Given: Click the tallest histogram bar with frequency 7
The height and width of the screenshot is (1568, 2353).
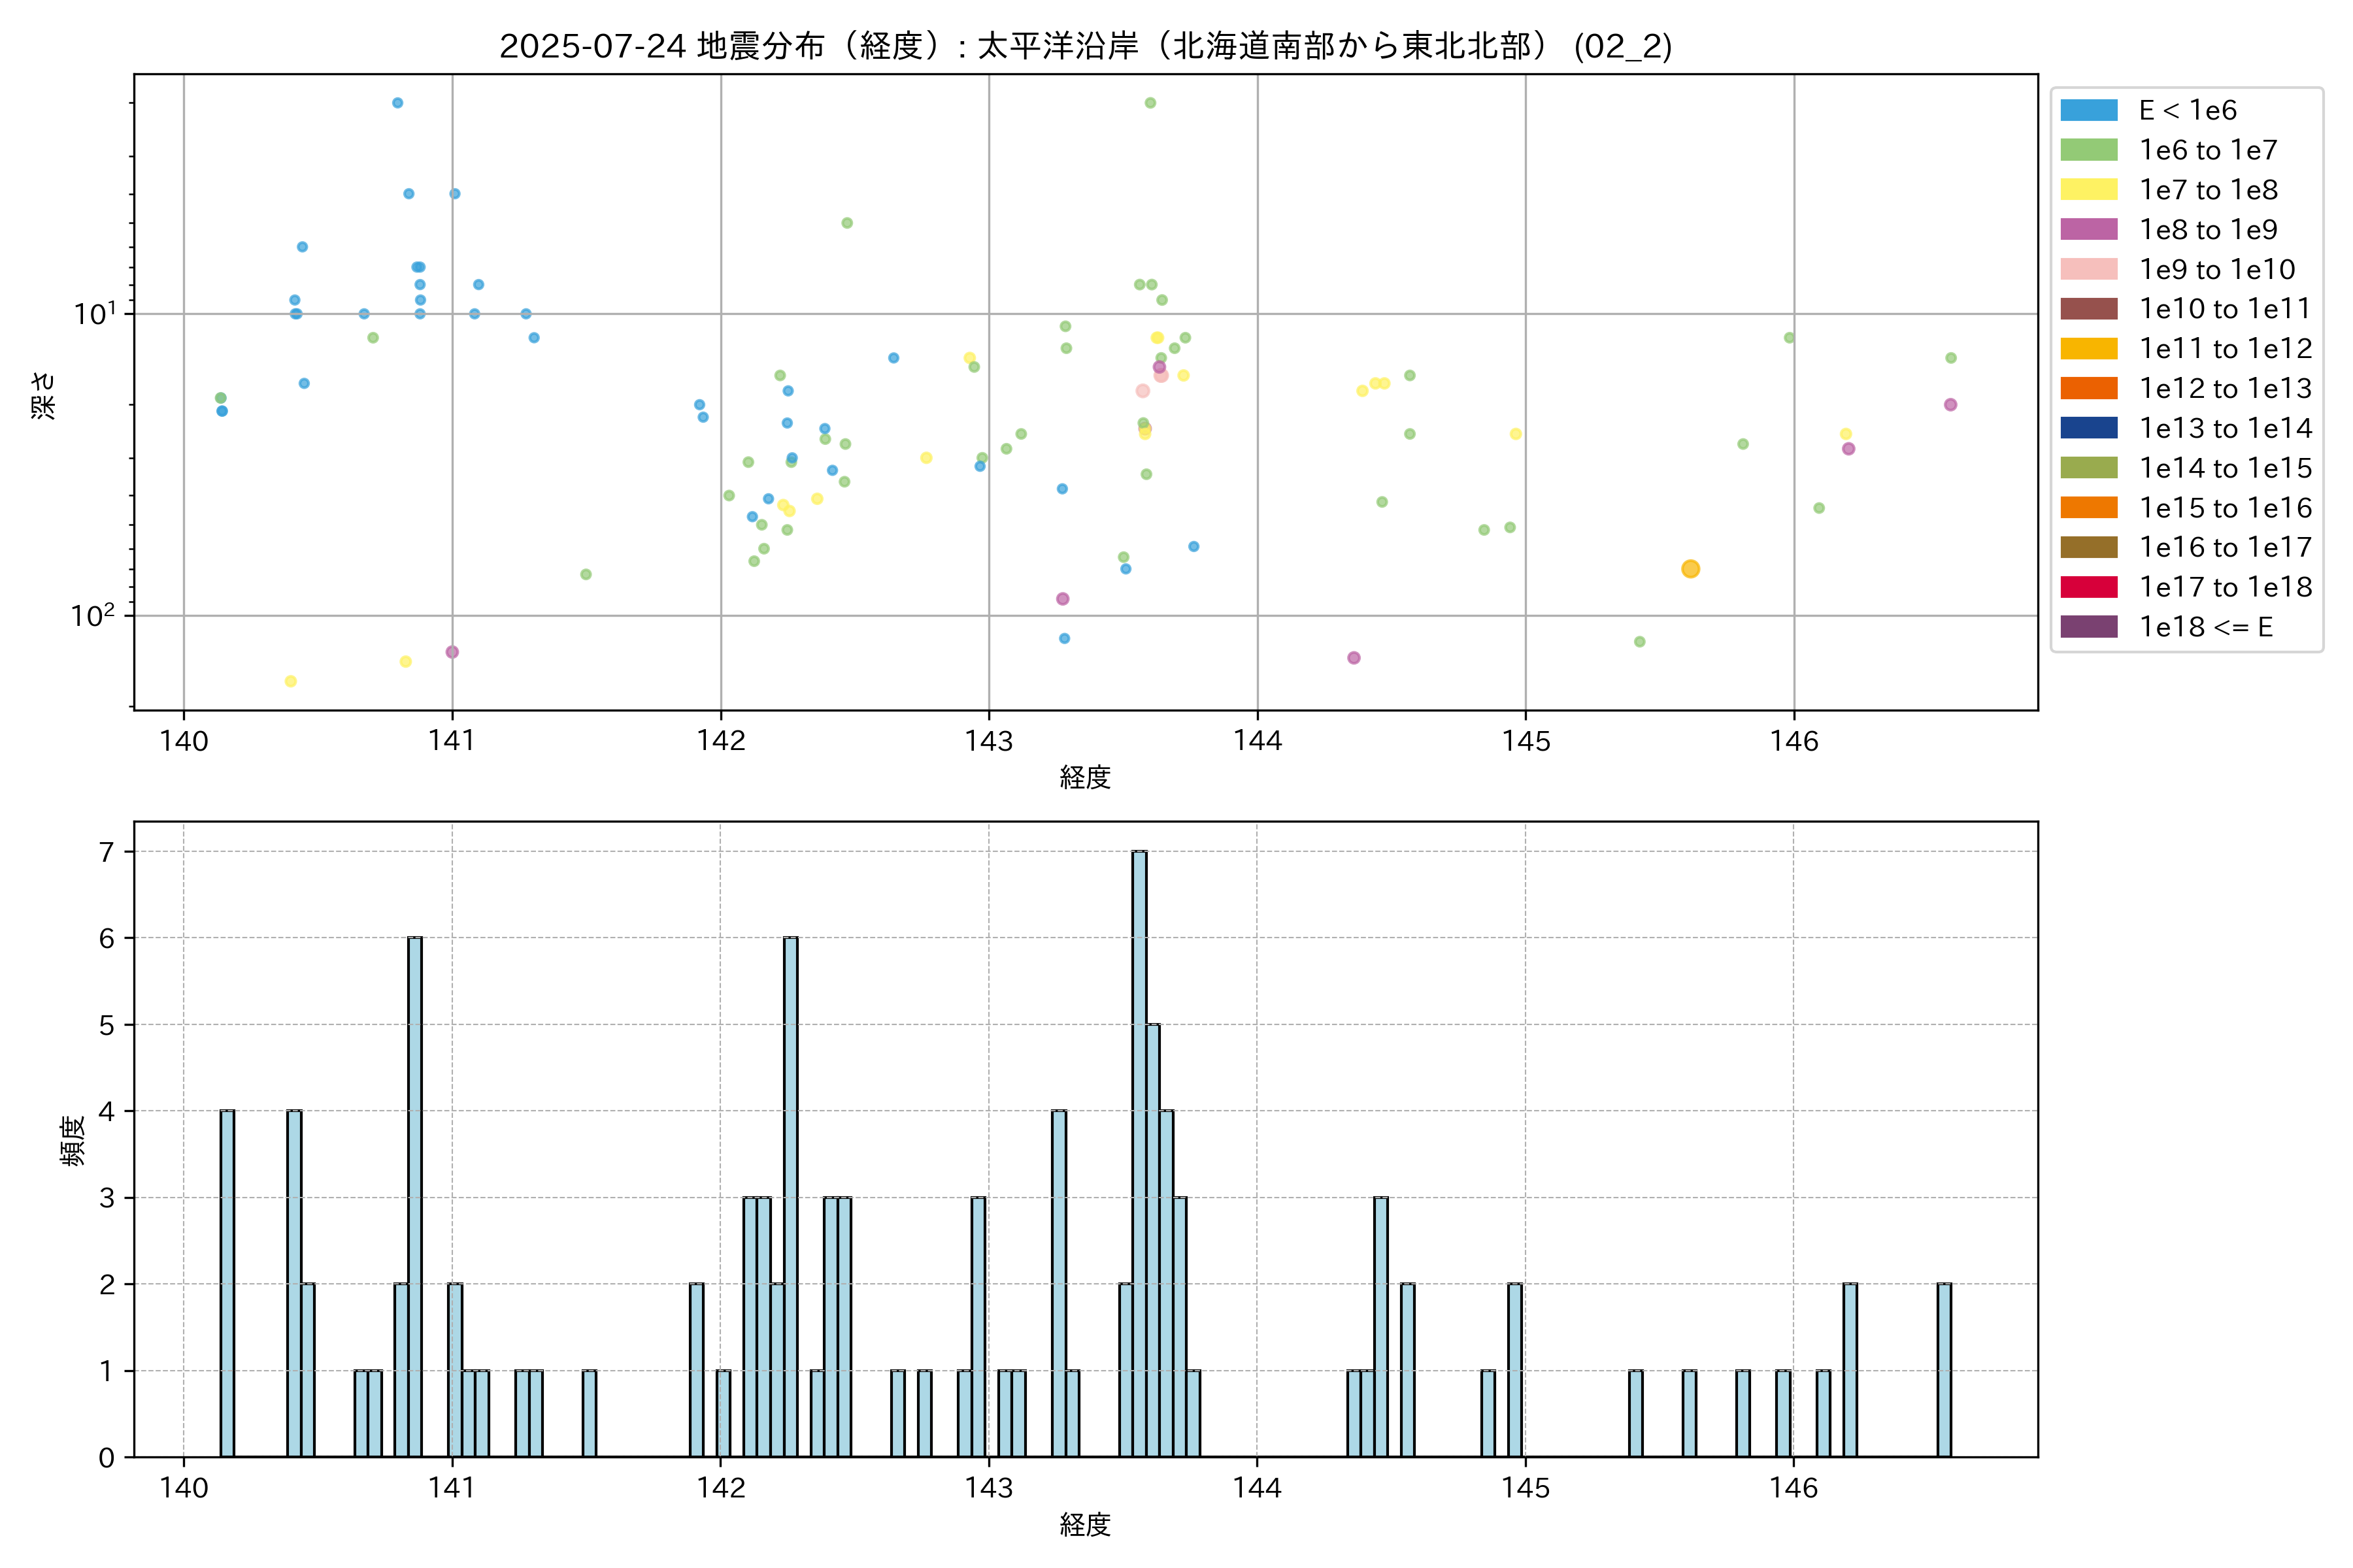Looking at the screenshot, I should tap(1139, 1153).
